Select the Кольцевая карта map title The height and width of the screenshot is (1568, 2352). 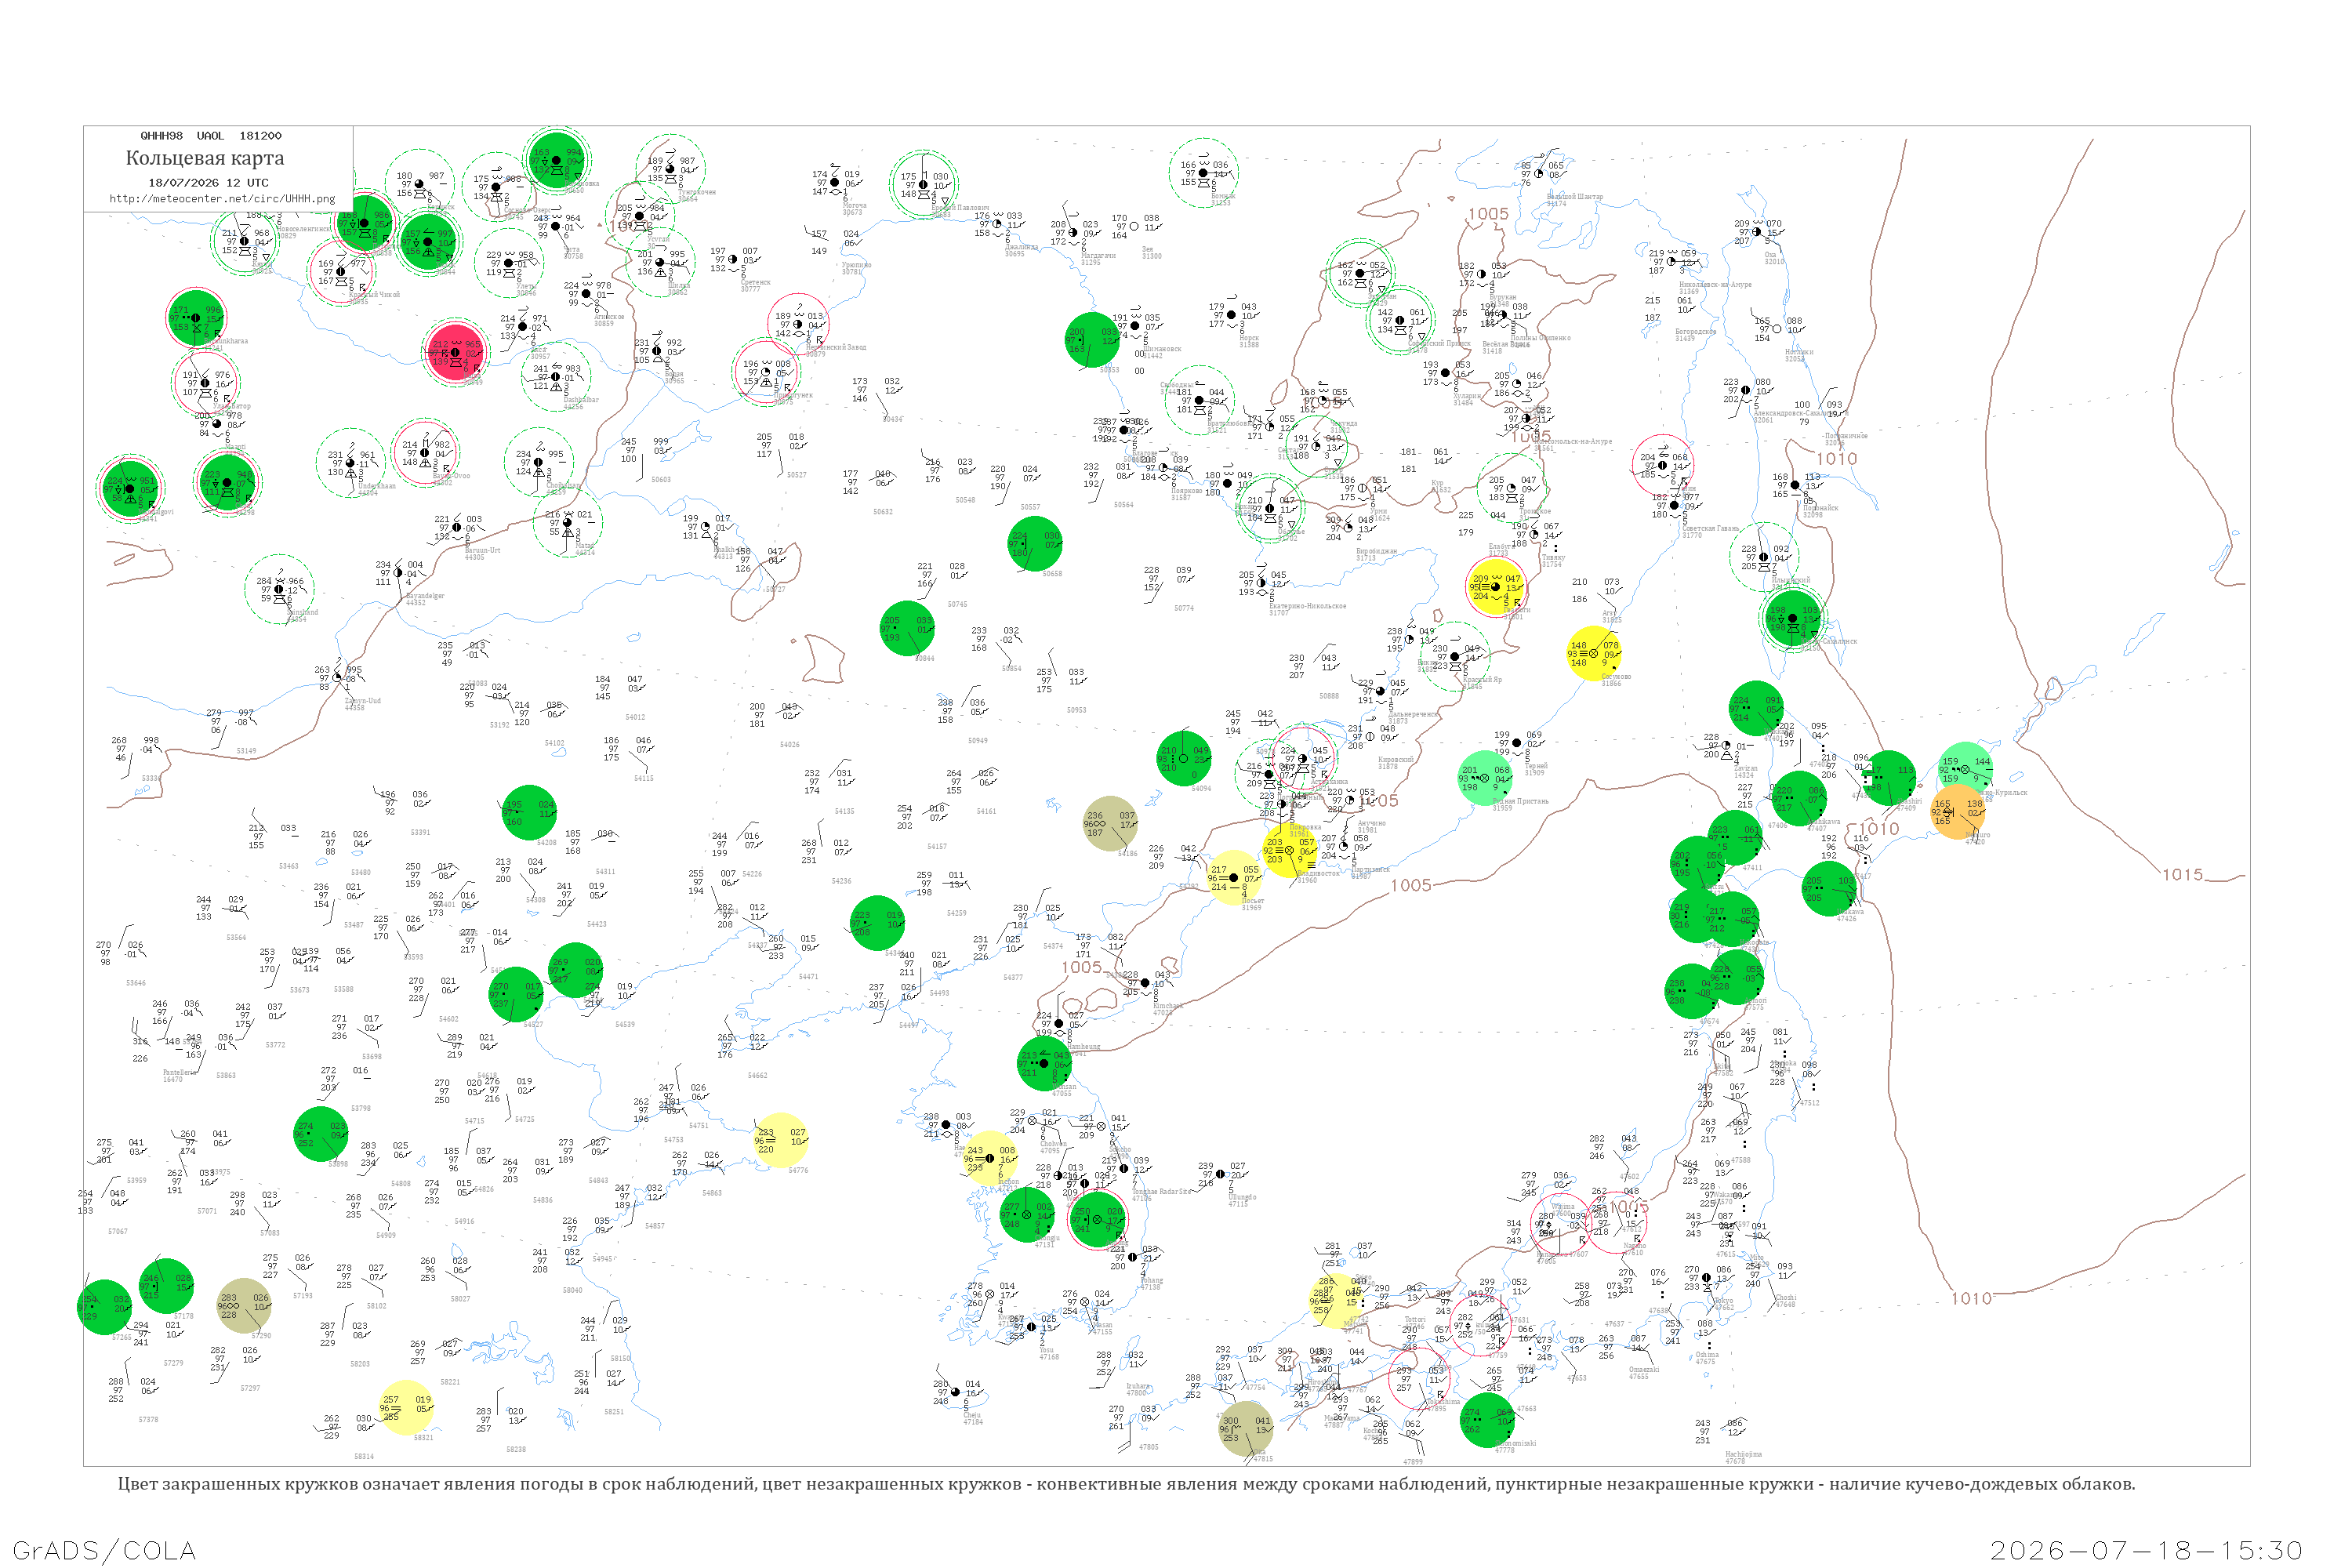pos(205,158)
